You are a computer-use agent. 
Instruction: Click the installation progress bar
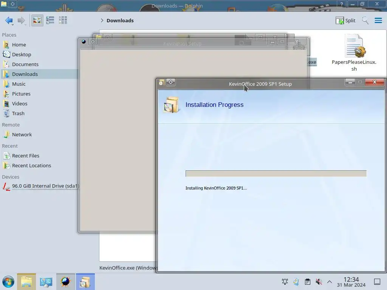[276, 174]
